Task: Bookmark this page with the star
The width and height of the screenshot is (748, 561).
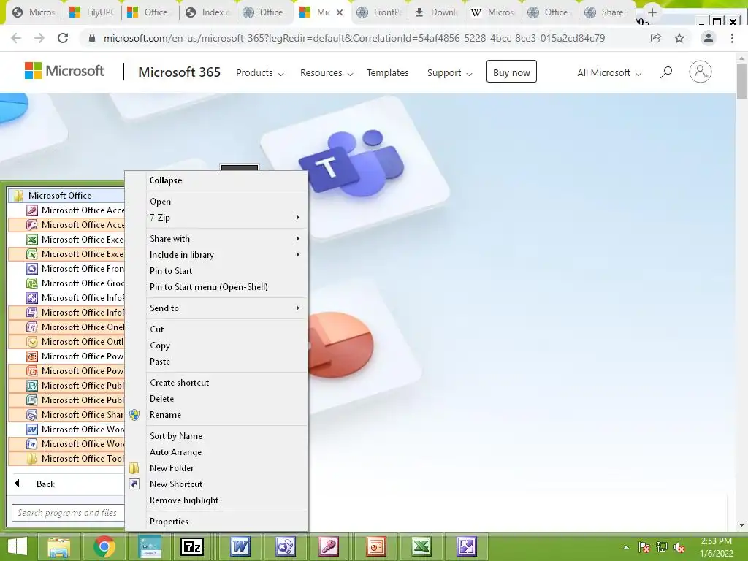Action: coord(679,38)
